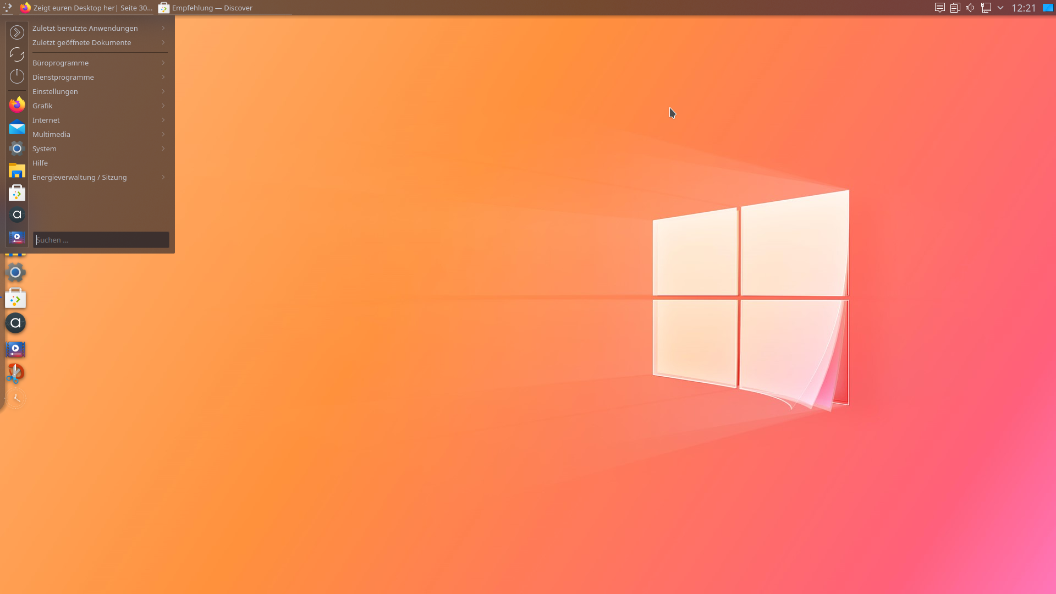
Task: Open the round 'a' app in menu favorites
Action: tap(17, 215)
